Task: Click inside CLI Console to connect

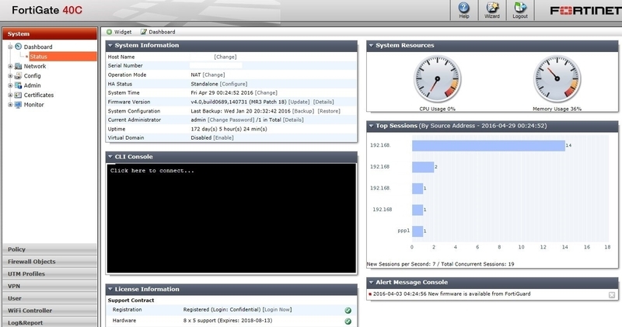Action: pyautogui.click(x=232, y=218)
